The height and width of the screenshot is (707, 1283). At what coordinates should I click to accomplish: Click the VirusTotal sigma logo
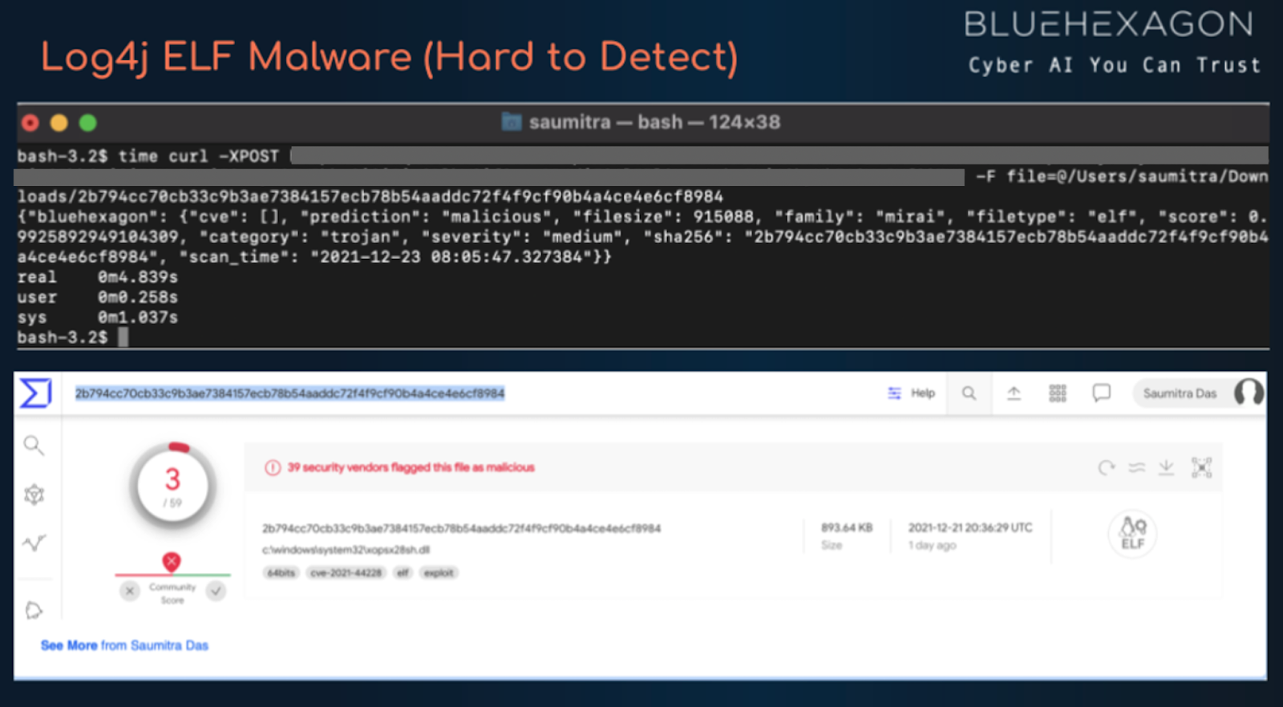(36, 393)
